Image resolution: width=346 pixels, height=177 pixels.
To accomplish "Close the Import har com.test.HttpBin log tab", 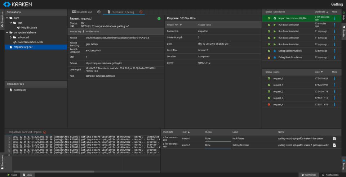I will (x=45, y=132).
